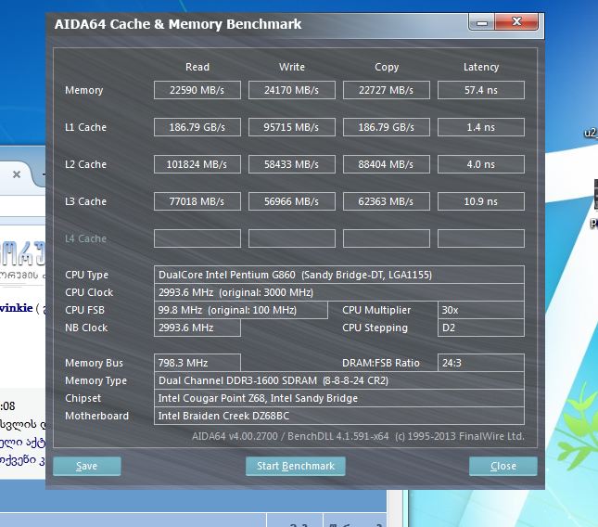The image size is (598, 527).
Task: Click CPU Multiplier value 30x
Action: click(481, 310)
